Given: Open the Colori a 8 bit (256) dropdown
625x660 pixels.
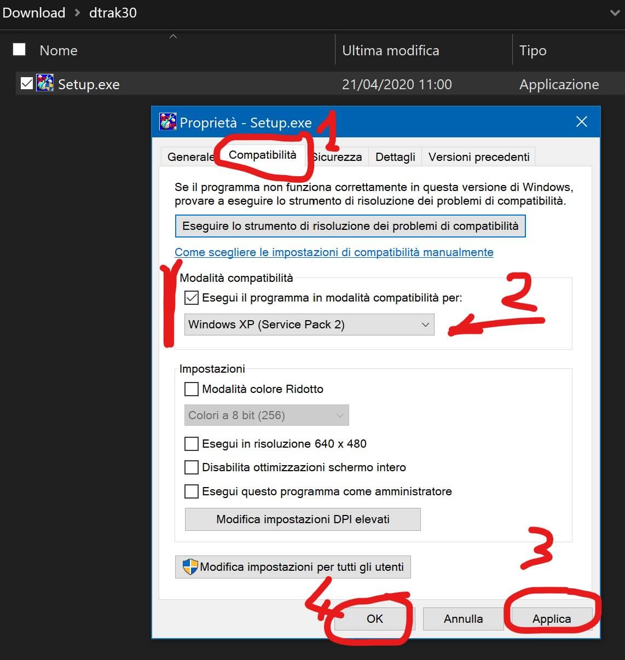Looking at the screenshot, I should (x=267, y=415).
